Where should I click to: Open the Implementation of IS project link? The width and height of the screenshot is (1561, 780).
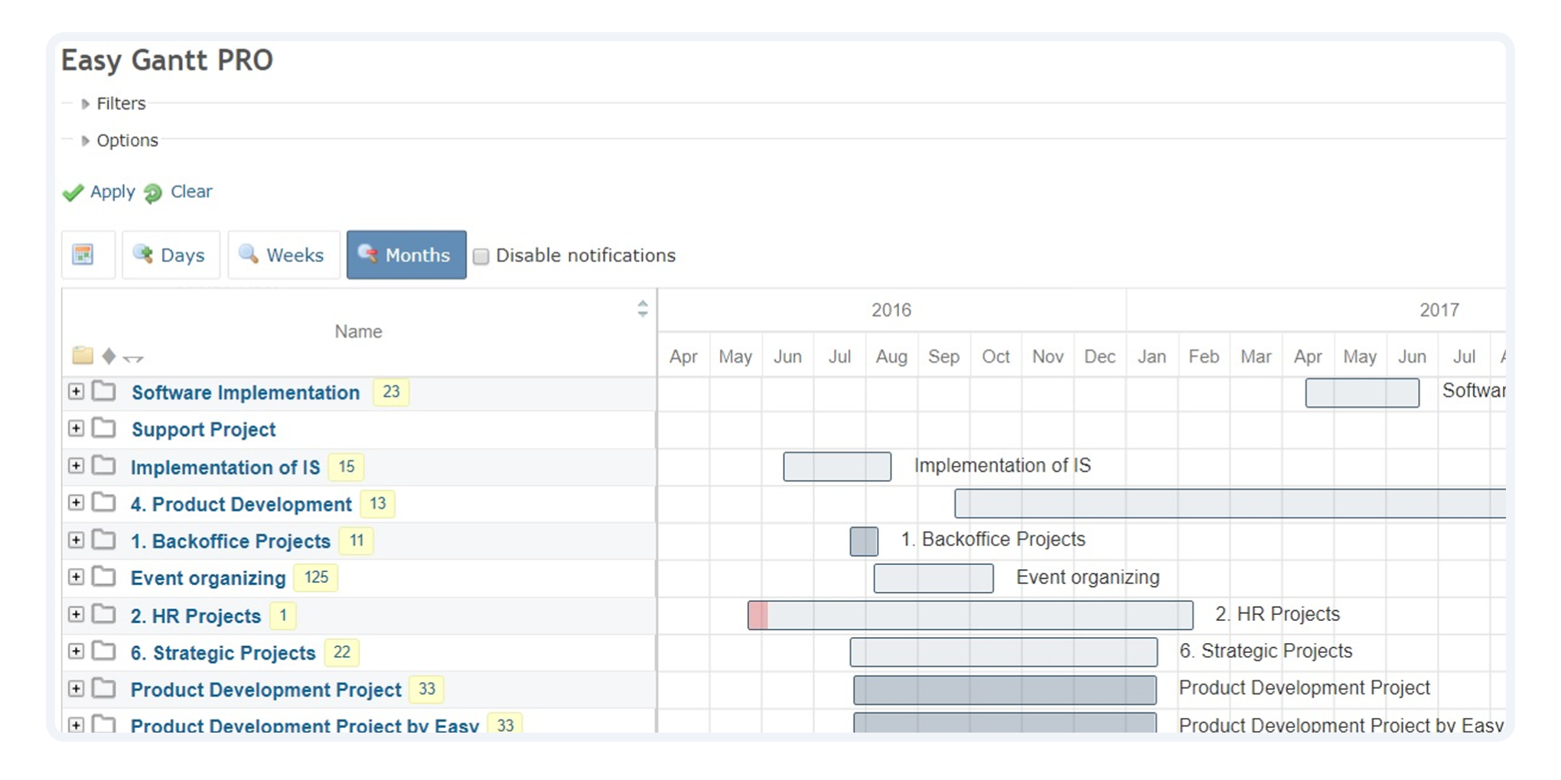(x=225, y=467)
